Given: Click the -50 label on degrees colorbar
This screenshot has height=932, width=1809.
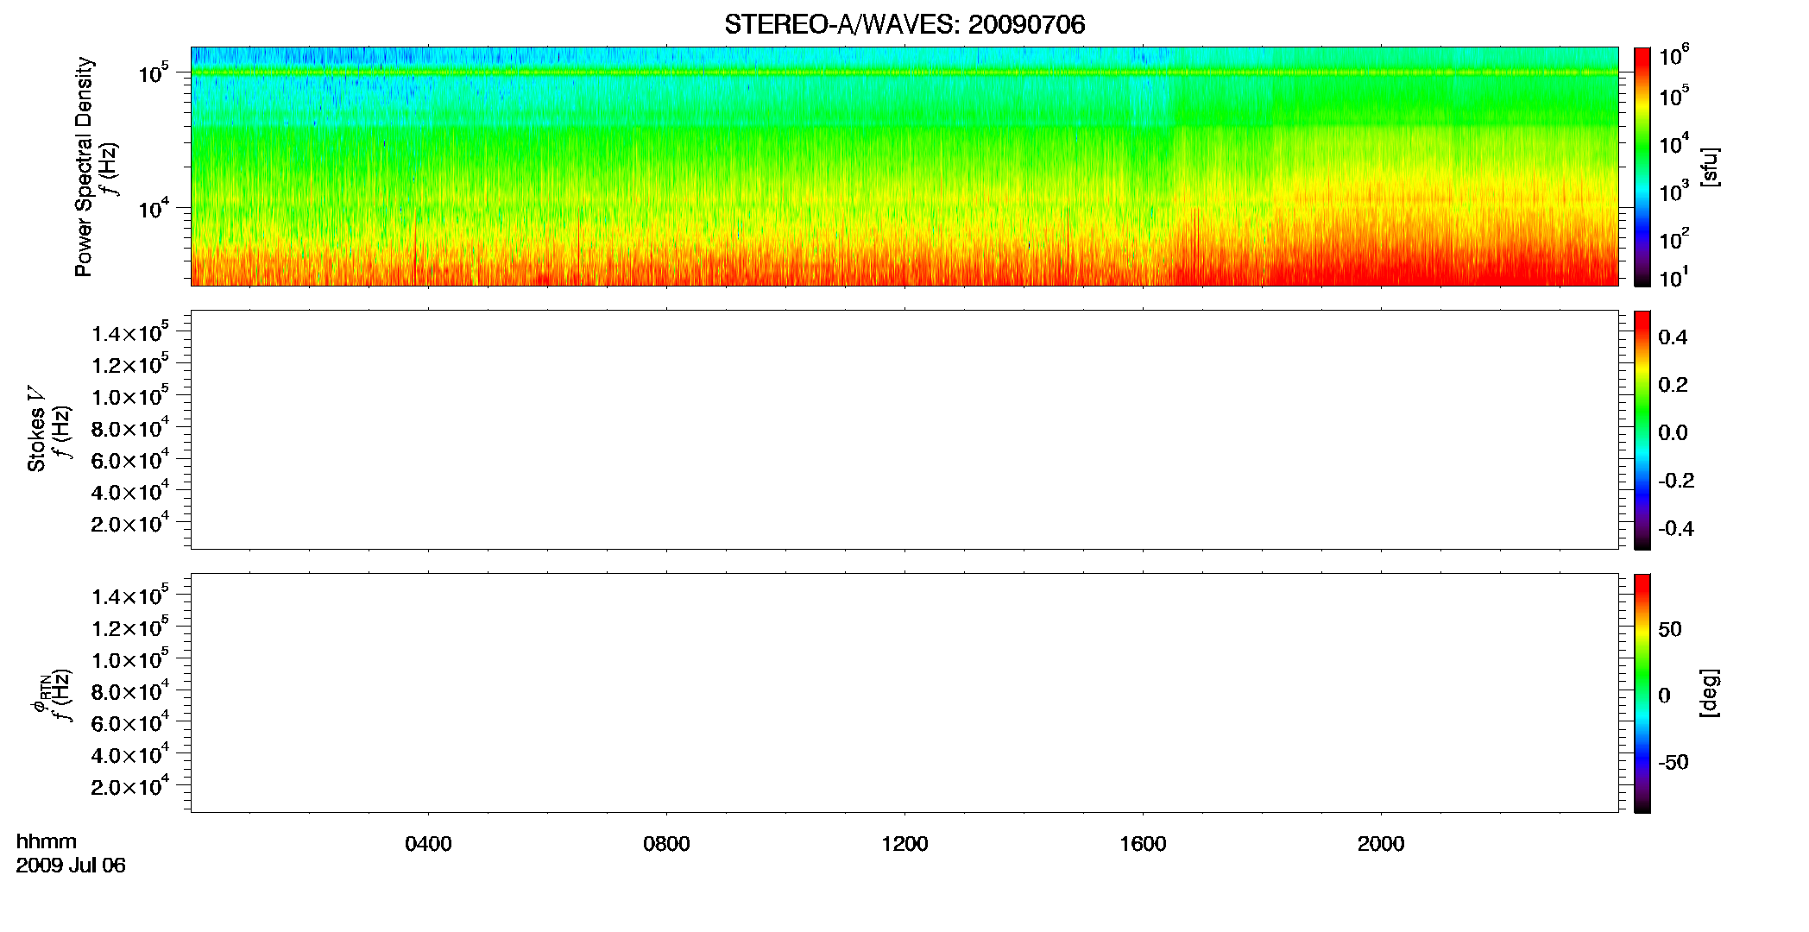Looking at the screenshot, I should [1673, 763].
